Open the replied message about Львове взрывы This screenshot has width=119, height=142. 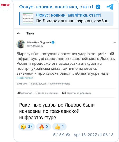[66, 18]
